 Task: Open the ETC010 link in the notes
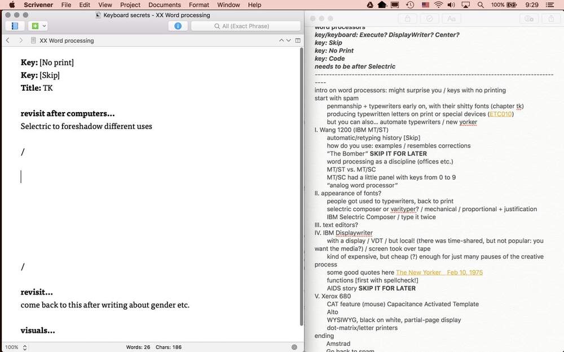501,114
